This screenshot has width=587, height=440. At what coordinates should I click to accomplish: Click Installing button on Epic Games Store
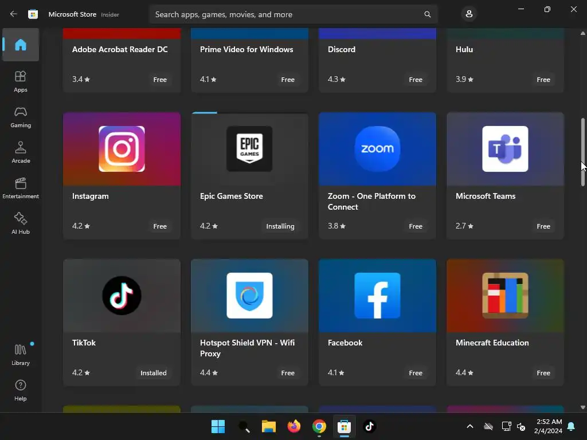280,226
